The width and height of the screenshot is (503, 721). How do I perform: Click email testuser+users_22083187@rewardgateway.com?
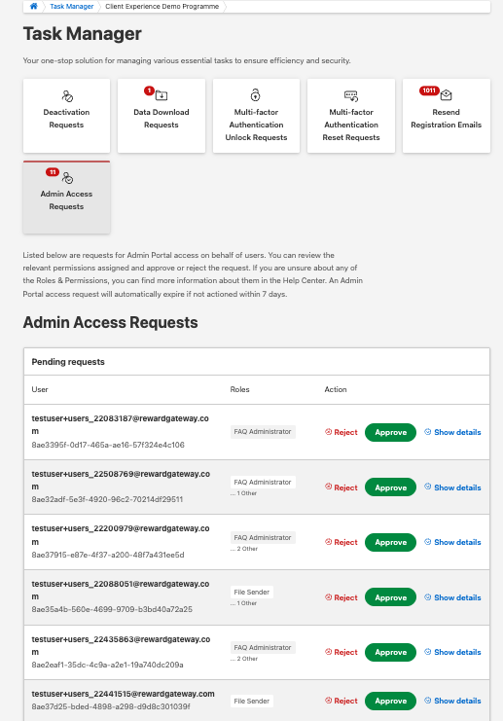coord(120,425)
